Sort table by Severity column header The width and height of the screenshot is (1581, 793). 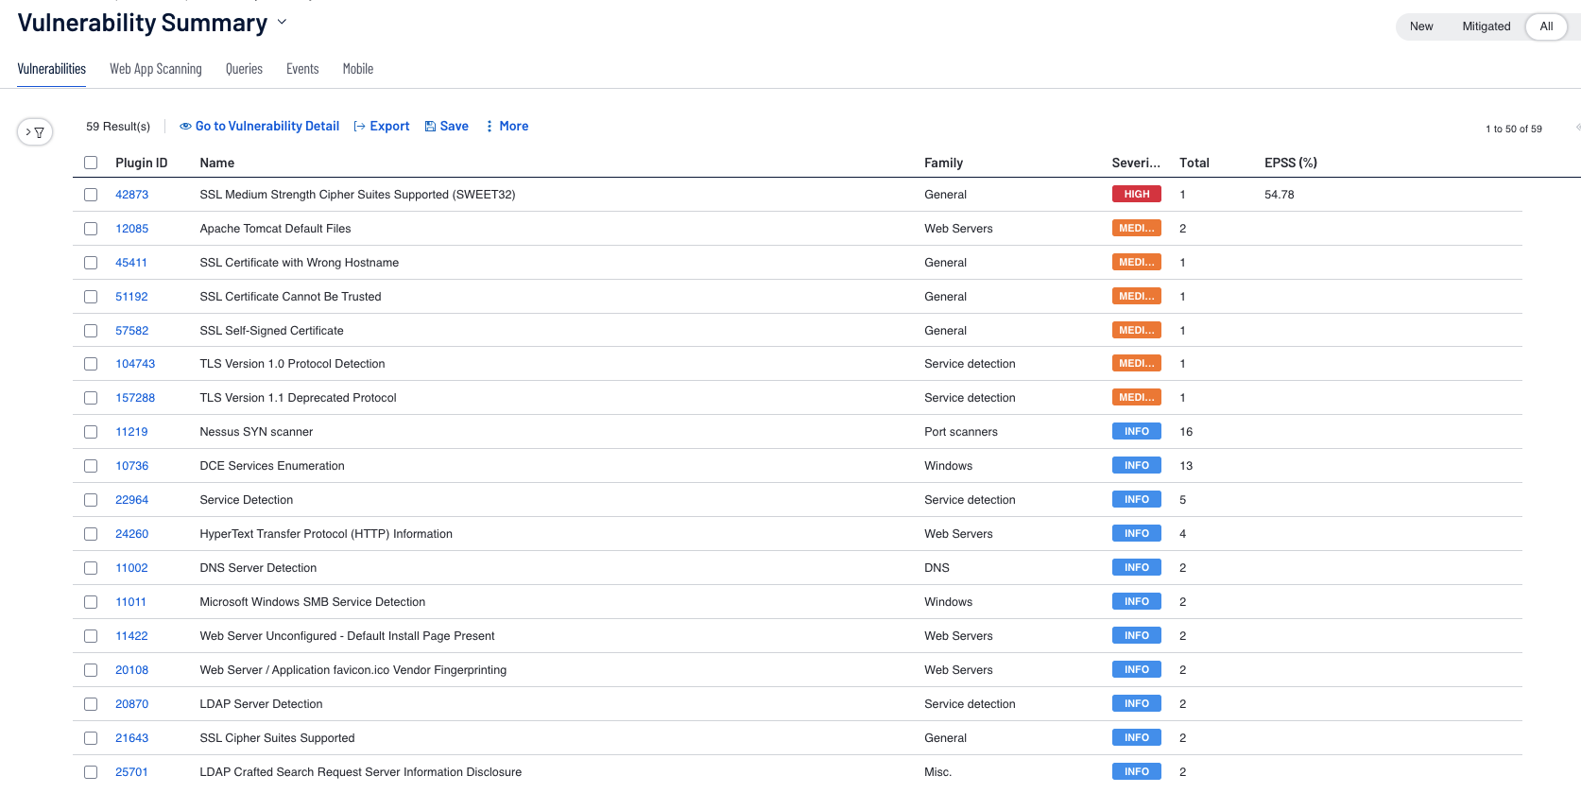click(1135, 163)
